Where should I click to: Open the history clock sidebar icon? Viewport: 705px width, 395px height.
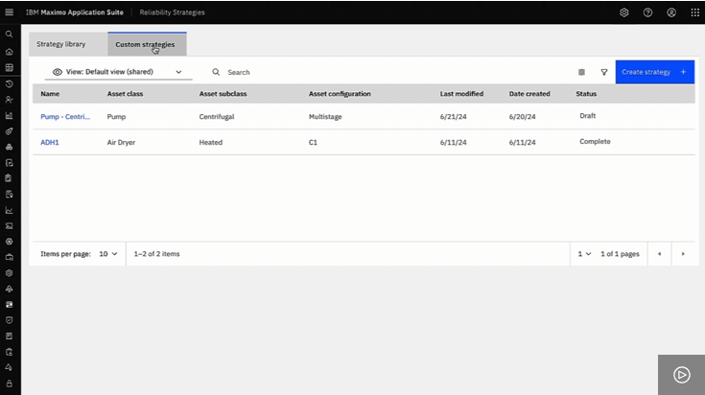click(x=9, y=84)
